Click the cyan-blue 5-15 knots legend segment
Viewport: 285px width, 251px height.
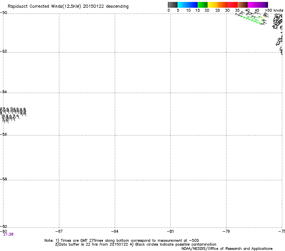pyautogui.click(x=188, y=5)
